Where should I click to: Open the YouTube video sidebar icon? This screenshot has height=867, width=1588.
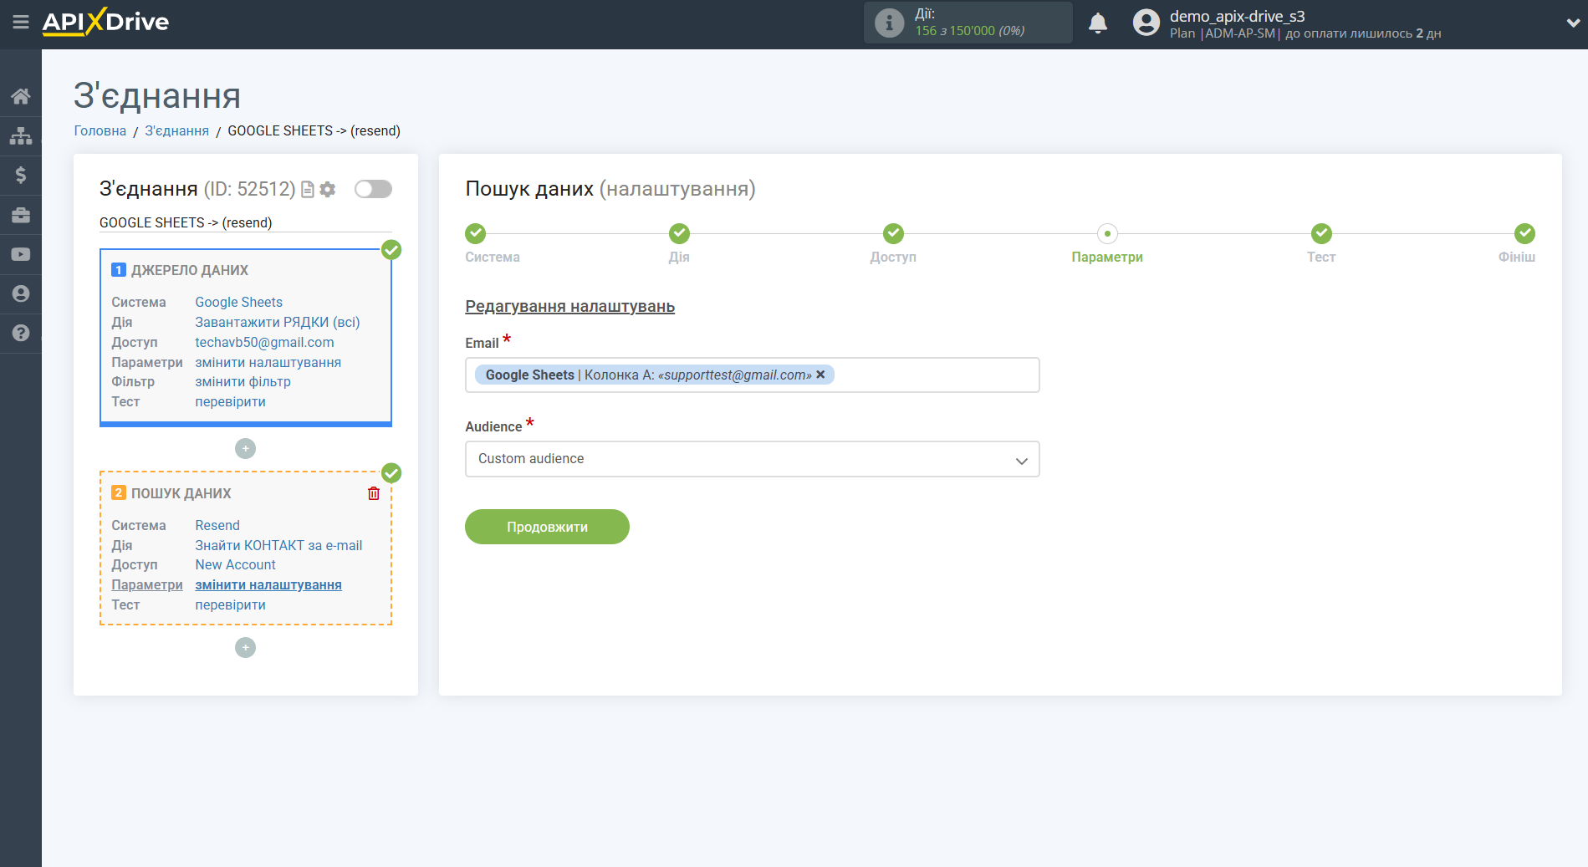coord(21,254)
